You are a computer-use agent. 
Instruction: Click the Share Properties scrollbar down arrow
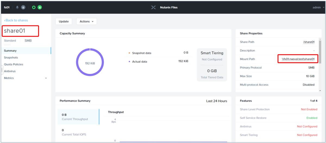(x=320, y=90)
